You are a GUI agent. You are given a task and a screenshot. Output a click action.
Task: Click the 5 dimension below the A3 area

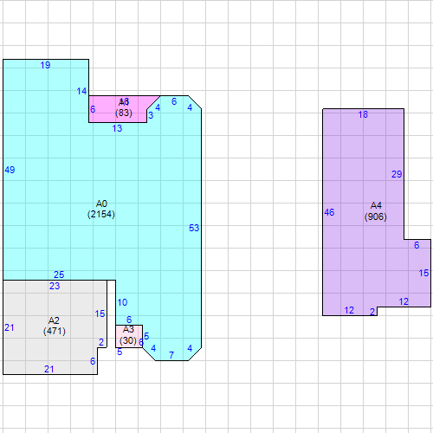tap(120, 352)
